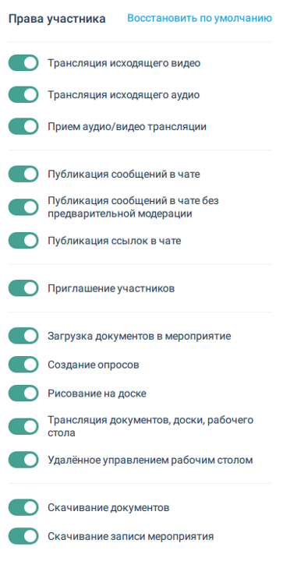Turn off document, board, desktop broadcasting switch
The height and width of the screenshot is (561, 283).
click(x=23, y=426)
